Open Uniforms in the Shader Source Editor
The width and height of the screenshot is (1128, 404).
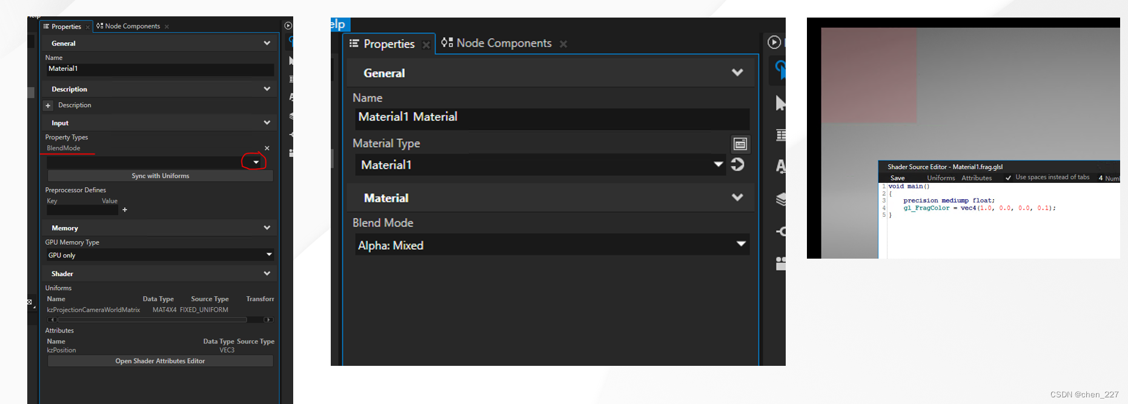click(x=941, y=178)
